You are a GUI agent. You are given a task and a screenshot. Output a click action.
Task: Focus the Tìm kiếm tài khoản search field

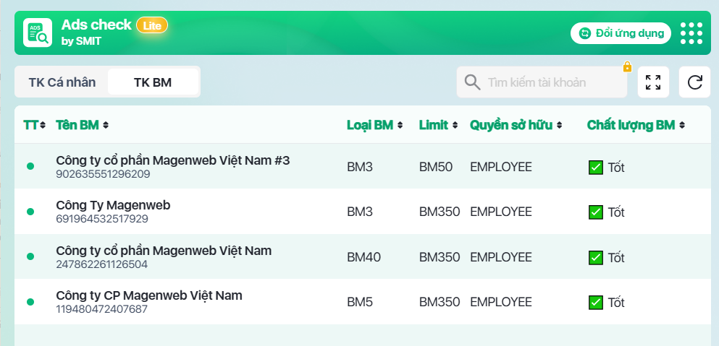point(542,82)
